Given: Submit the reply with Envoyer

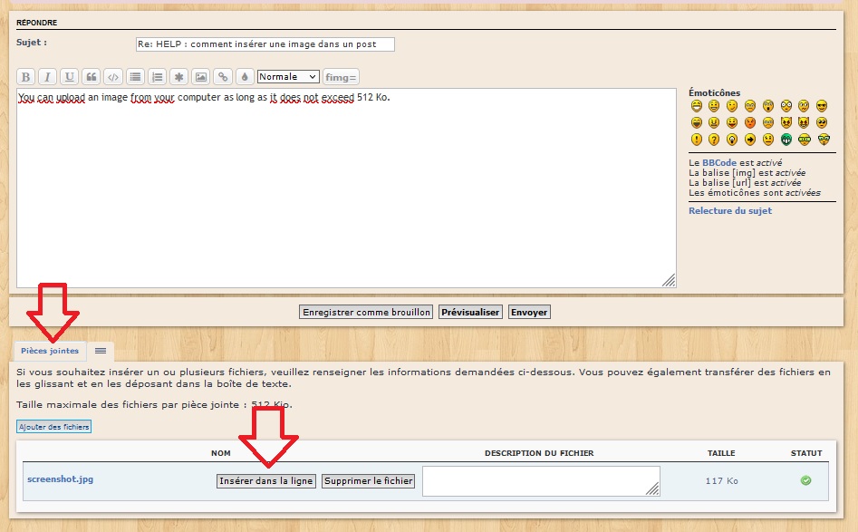Looking at the screenshot, I should pos(529,312).
